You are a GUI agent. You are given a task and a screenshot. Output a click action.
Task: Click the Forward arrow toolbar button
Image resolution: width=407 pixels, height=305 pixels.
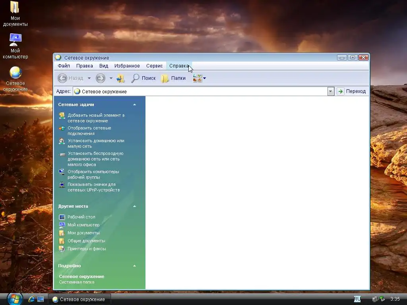point(101,78)
